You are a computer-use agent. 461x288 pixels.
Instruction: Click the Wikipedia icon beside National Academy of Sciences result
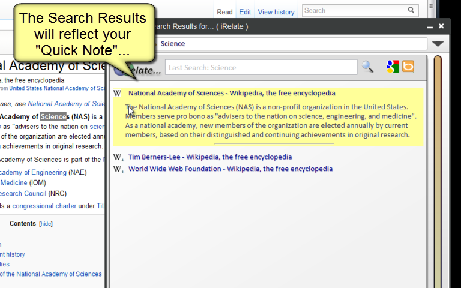[x=117, y=93]
